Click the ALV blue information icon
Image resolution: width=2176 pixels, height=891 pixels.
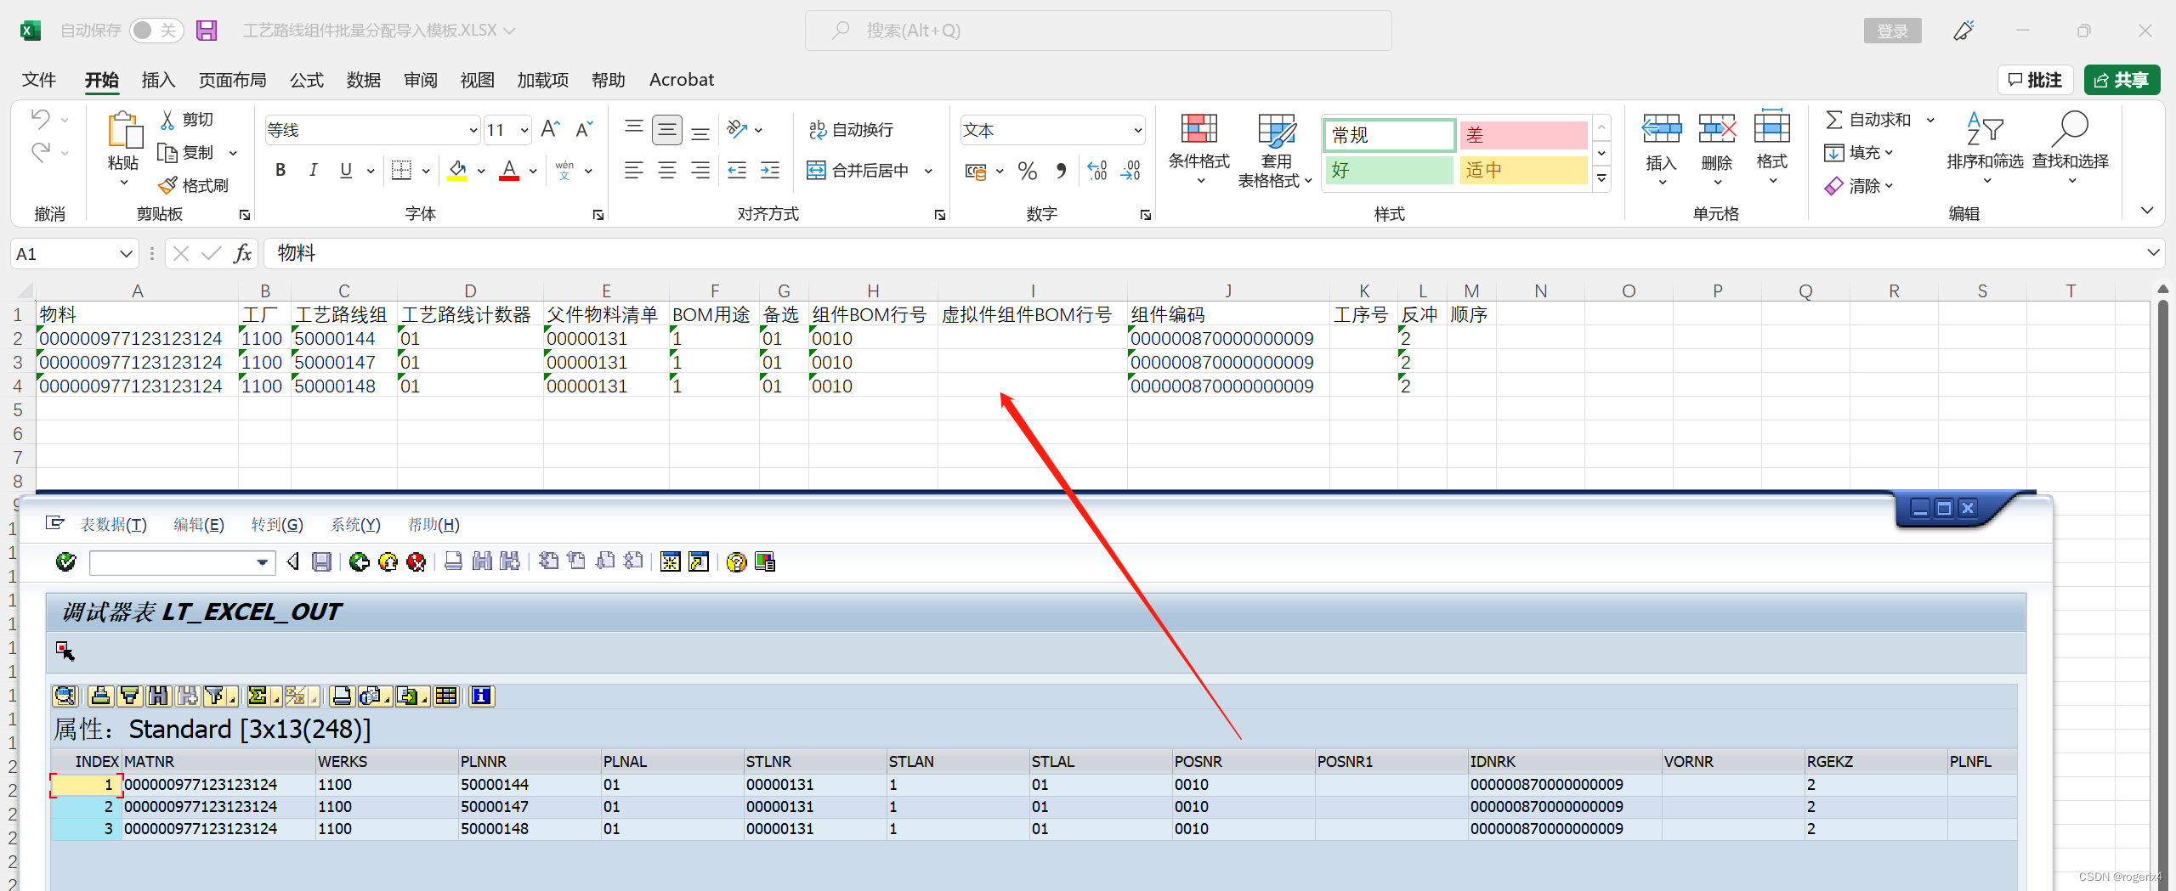(481, 696)
